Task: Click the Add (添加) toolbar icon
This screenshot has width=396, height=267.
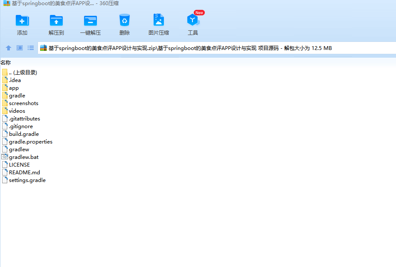Action: click(22, 21)
